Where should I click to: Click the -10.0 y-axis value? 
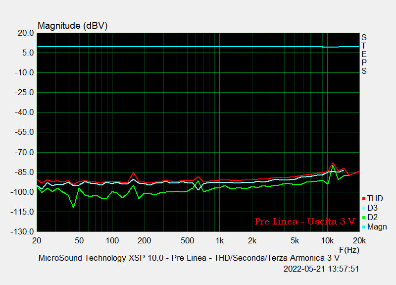point(24,73)
